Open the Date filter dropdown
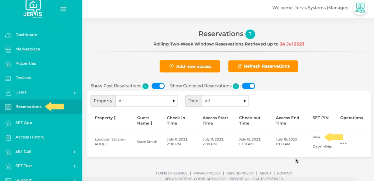Image resolution: width=374 pixels, height=181 pixels. [225, 101]
